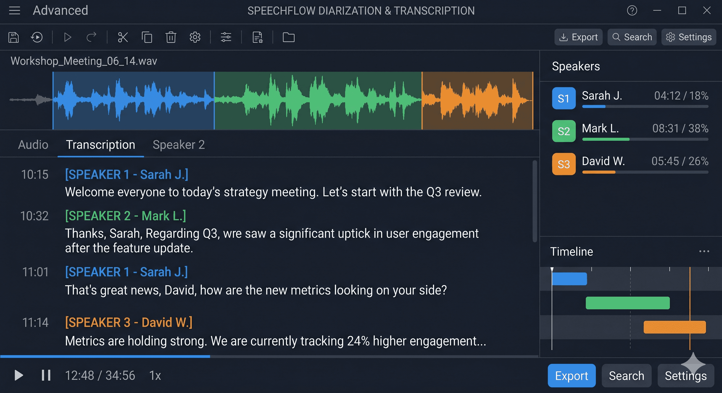Open the Speaker 2 tab
722x393 pixels.
178,145
